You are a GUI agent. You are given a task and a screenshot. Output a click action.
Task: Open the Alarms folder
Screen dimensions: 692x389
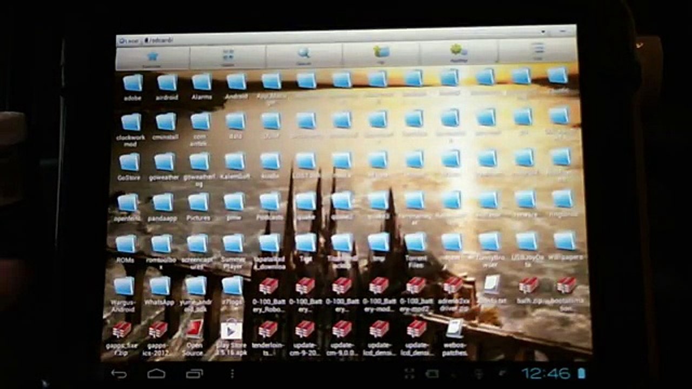(202, 86)
